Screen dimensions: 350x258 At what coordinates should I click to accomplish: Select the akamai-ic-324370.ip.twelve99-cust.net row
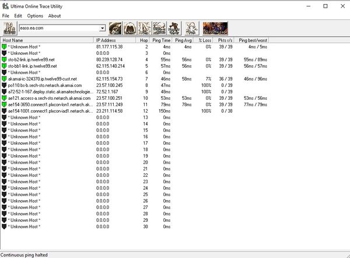tap(41, 79)
